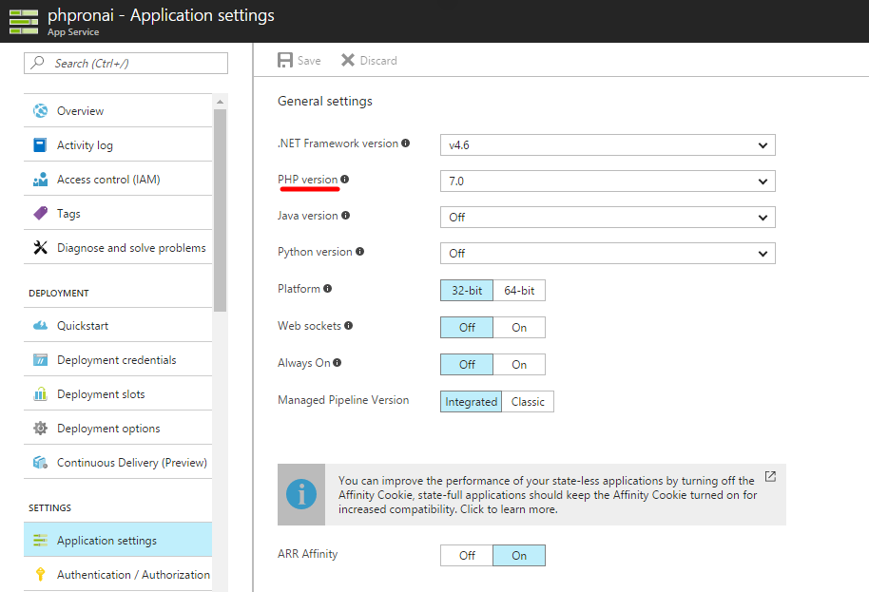Open the PHP version dropdown showing 7.0
The width and height of the screenshot is (869, 592).
[608, 181]
